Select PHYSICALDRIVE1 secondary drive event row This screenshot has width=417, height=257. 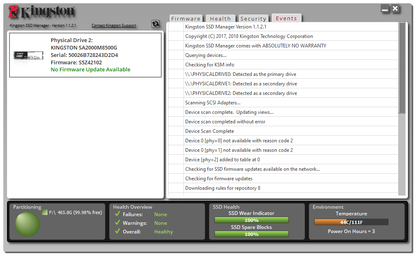pos(283,84)
